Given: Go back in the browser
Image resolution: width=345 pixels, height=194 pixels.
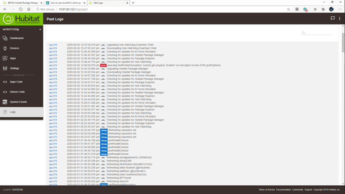Looking at the screenshot, I should [x=5, y=9].
